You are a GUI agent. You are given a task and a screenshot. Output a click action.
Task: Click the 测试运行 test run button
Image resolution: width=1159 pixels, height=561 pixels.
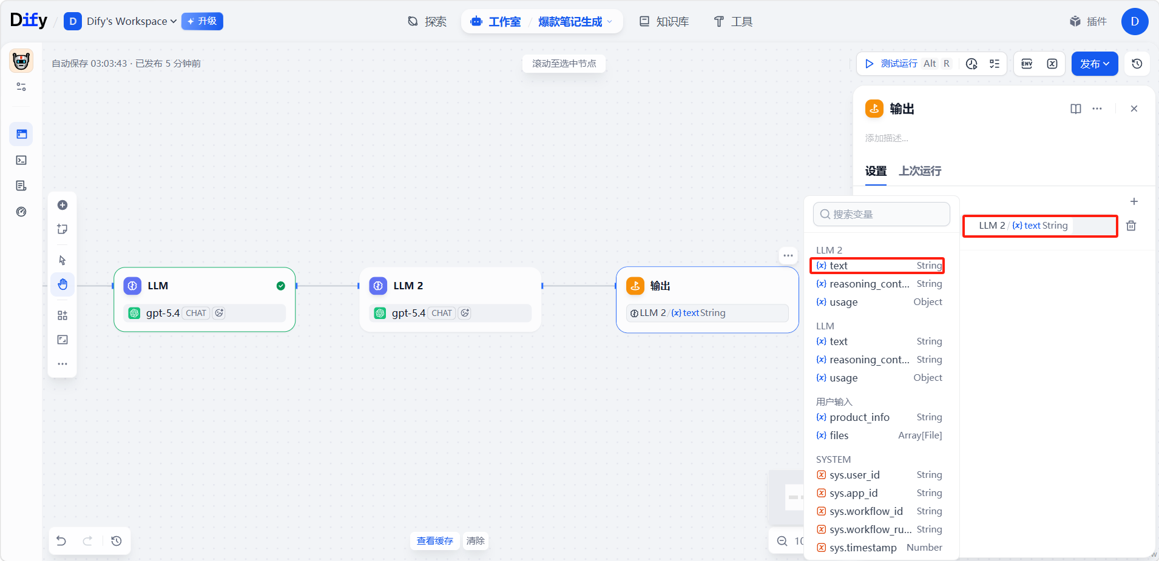892,64
